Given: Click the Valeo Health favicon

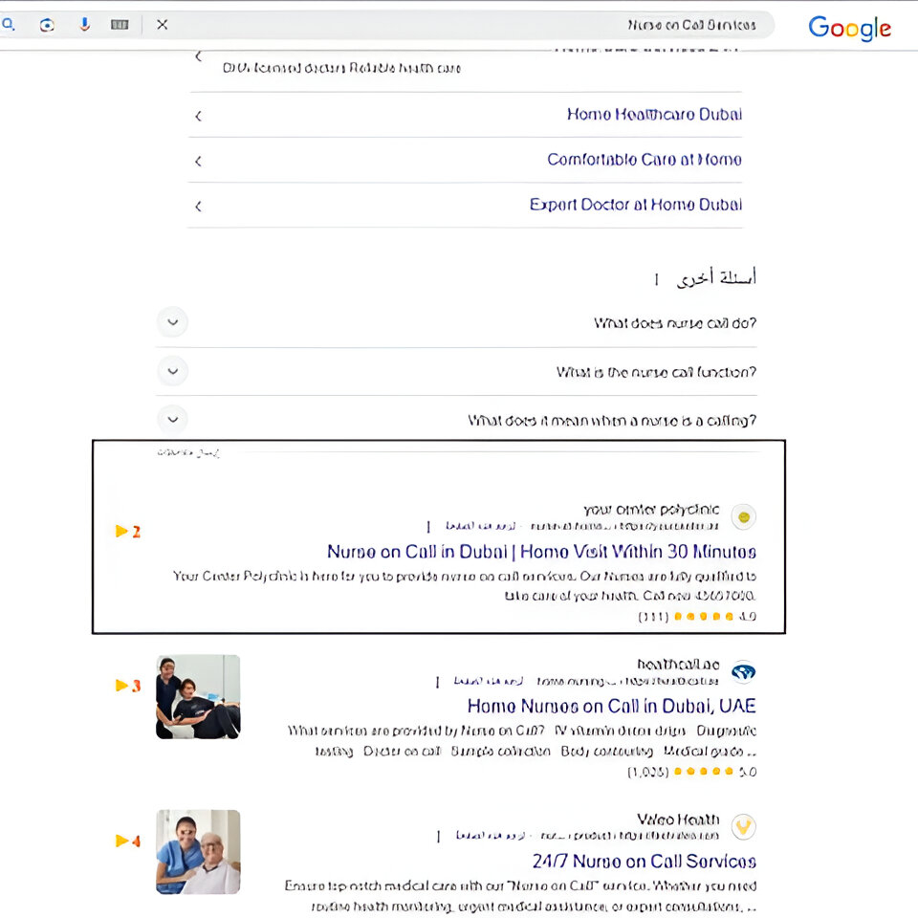Looking at the screenshot, I should point(744,827).
